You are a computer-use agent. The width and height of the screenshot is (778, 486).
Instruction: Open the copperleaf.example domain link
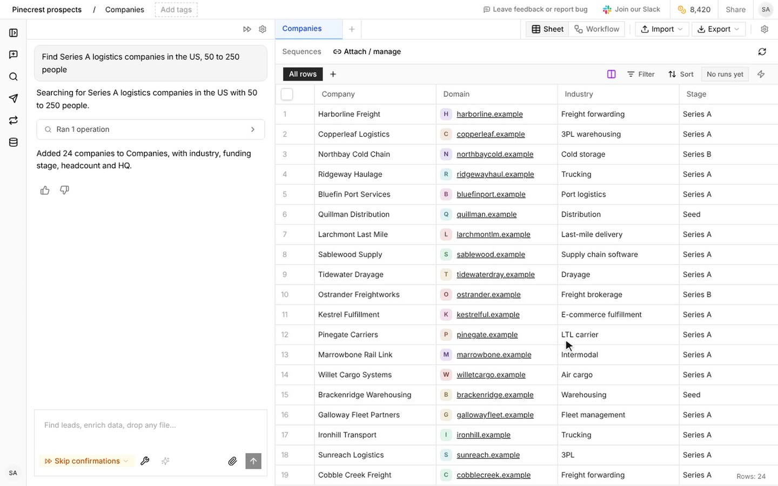coord(491,134)
